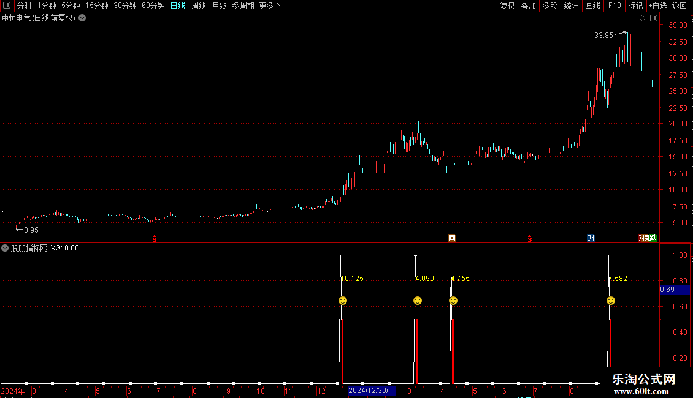693x398 pixels.
Task: Add stock via +自选
Action: (657, 6)
